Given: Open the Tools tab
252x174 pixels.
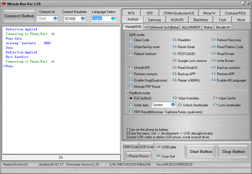Looking at the screenshot, I should tap(222, 20).
